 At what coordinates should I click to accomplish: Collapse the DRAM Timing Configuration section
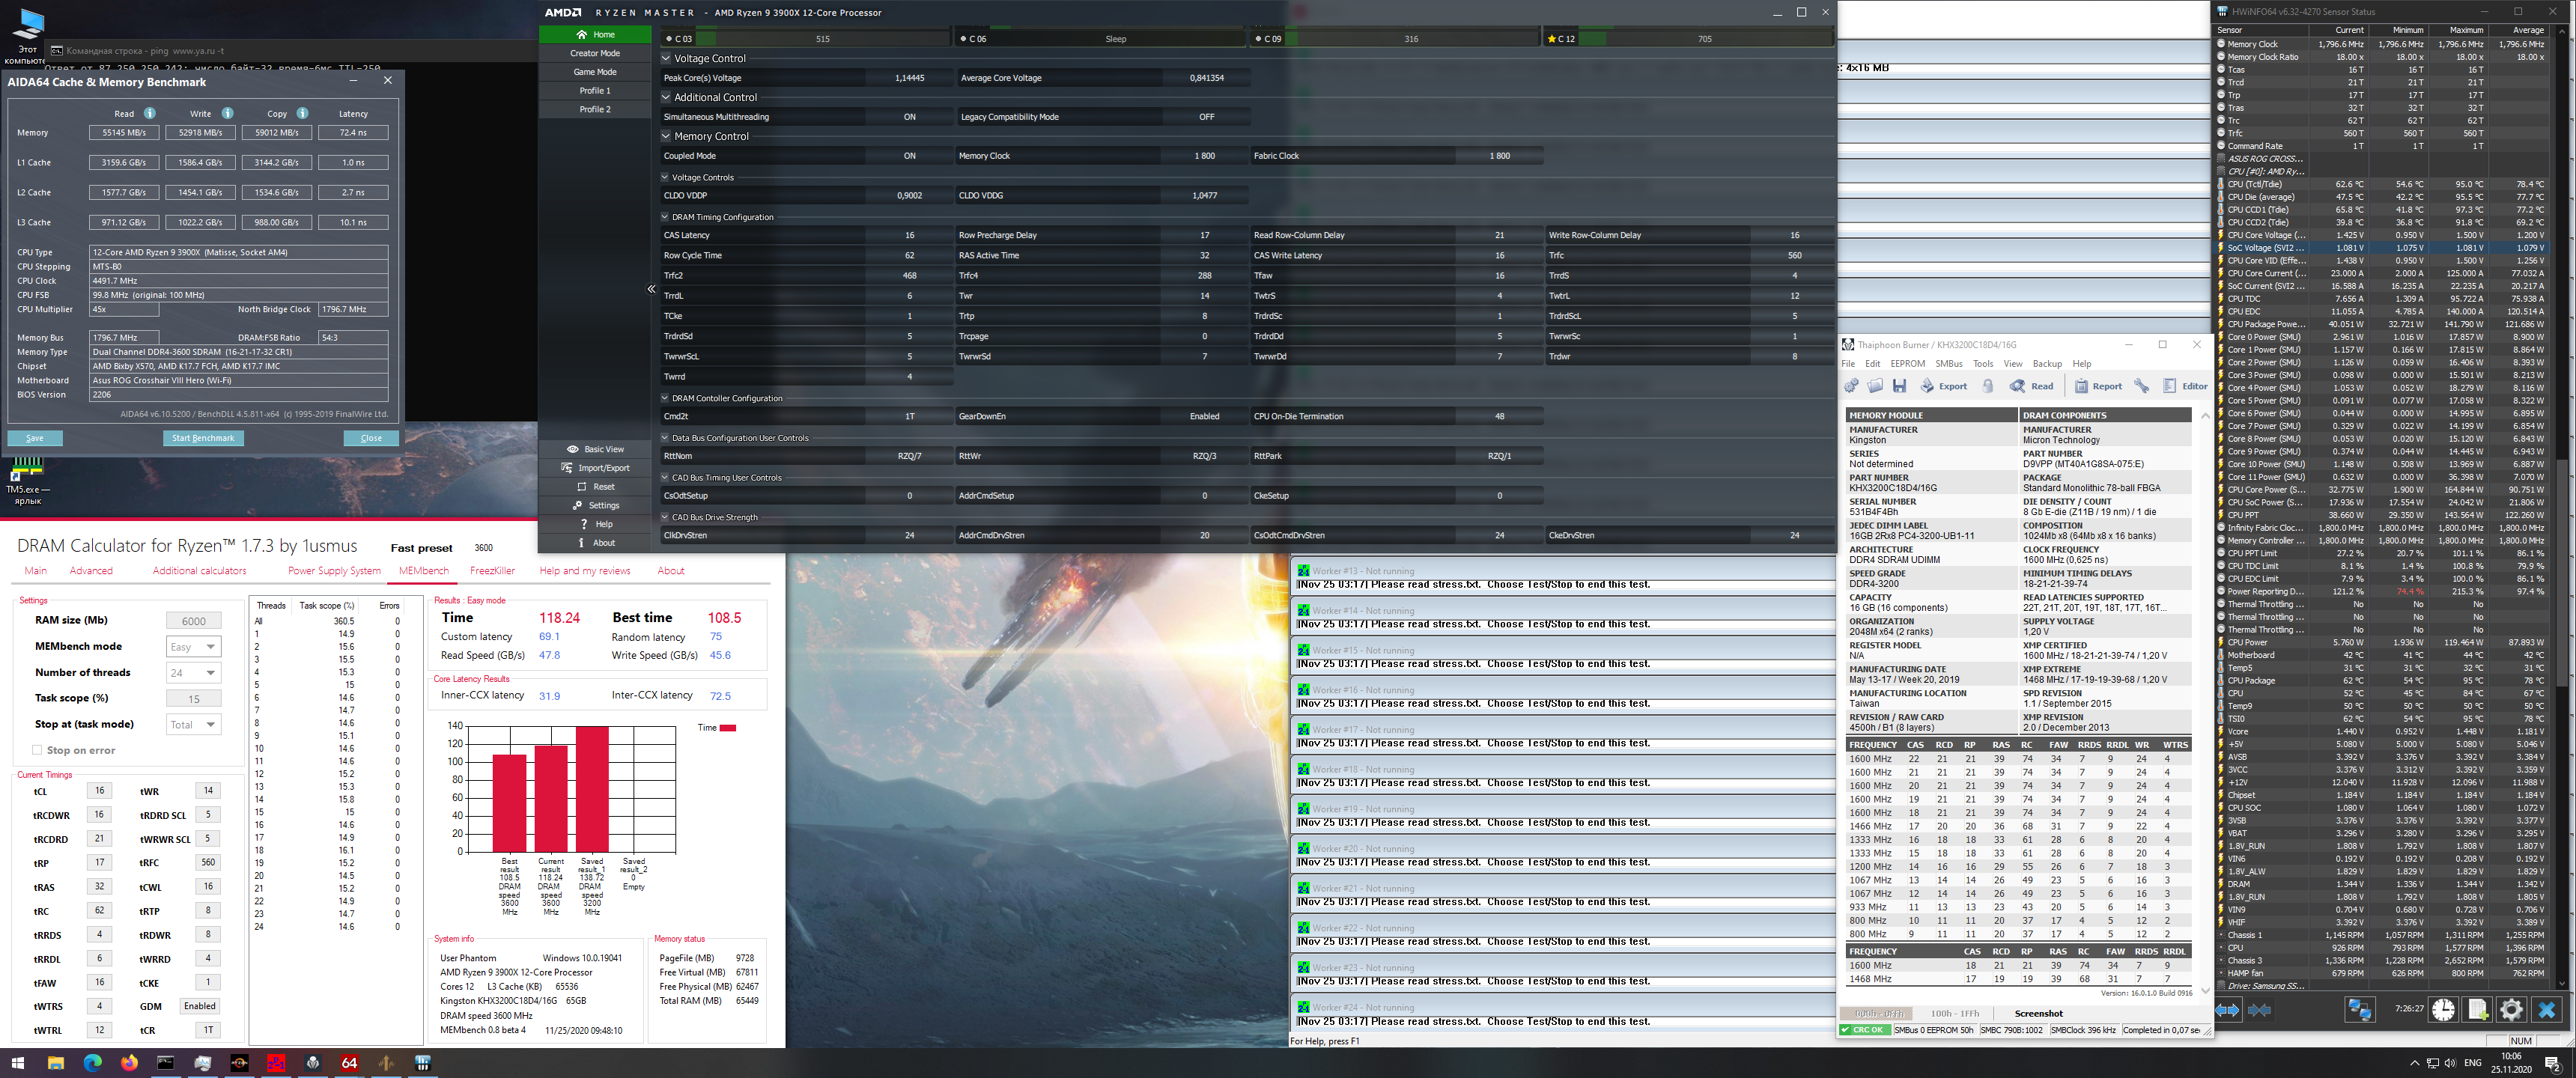tap(665, 217)
